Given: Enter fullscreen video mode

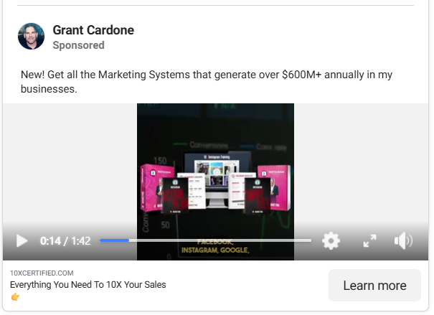Looking at the screenshot, I should (x=369, y=241).
